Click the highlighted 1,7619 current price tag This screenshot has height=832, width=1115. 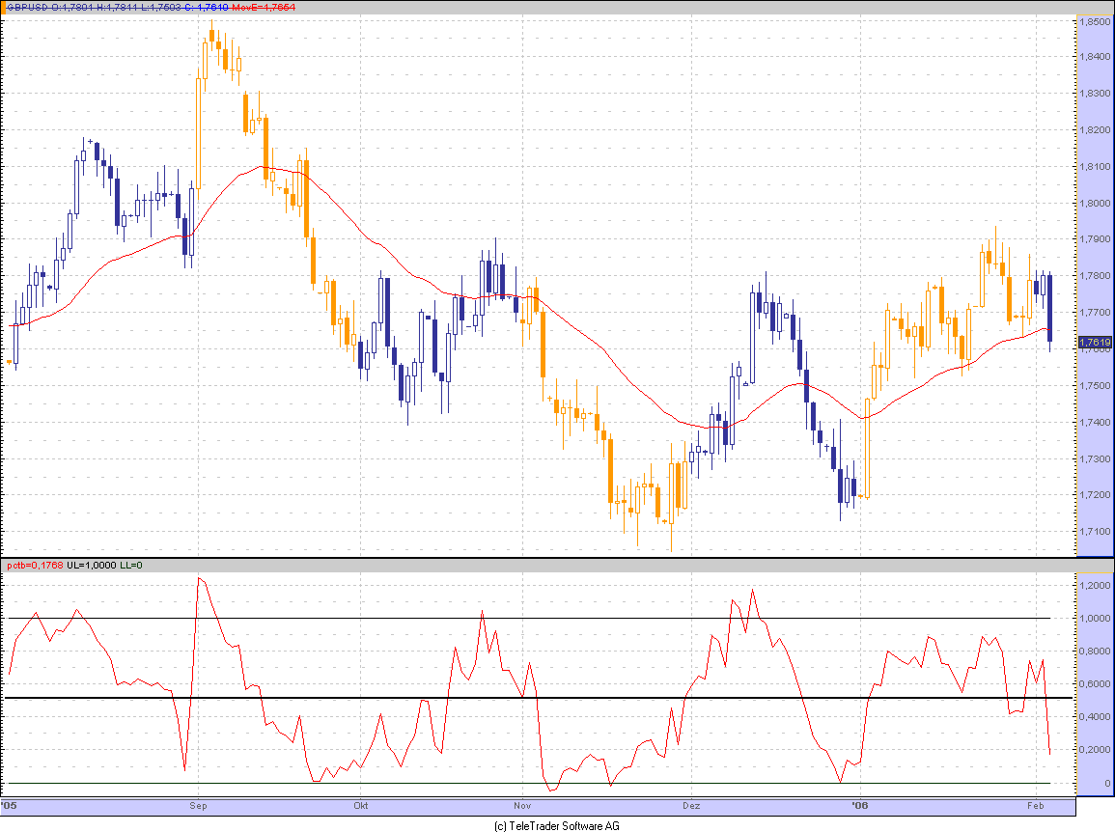(x=1095, y=342)
